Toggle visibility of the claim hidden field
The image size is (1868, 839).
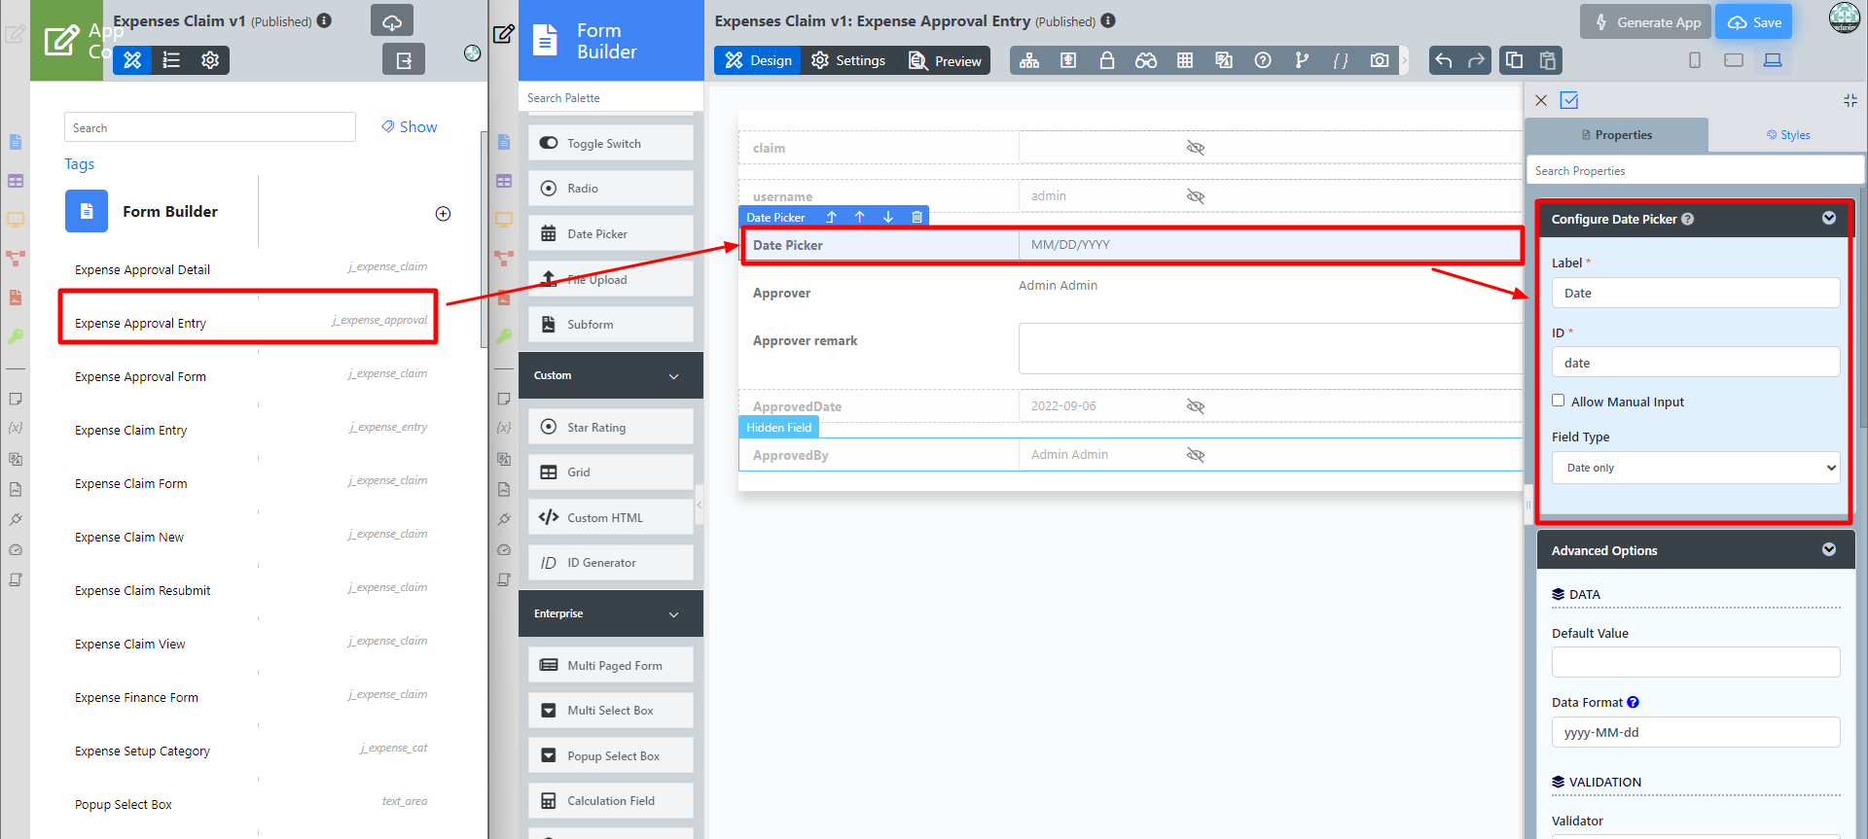pos(1196,148)
